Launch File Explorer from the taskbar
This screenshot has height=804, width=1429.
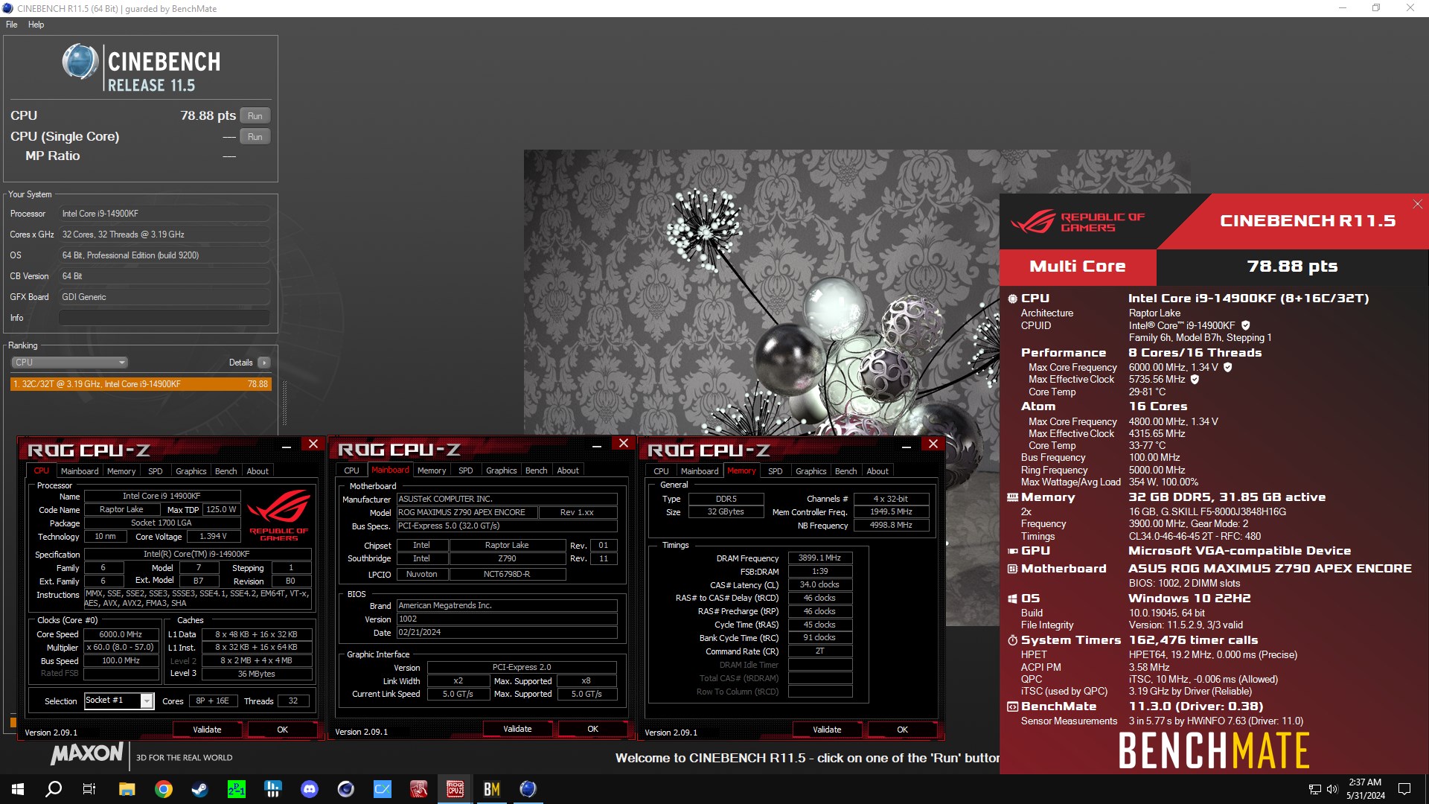tap(127, 789)
